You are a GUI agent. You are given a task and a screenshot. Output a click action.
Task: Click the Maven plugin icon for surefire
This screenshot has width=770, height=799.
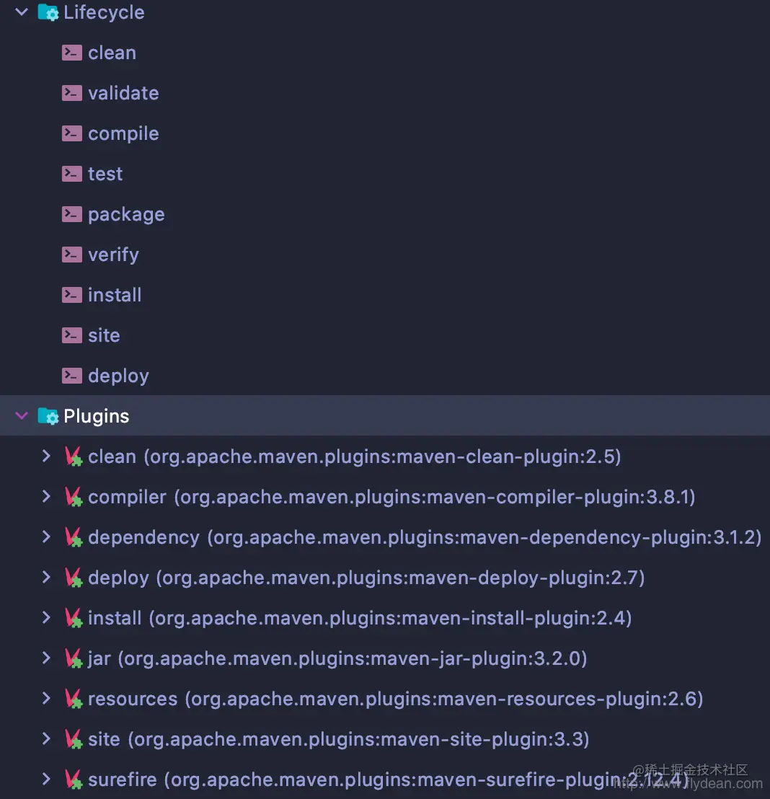(x=74, y=780)
